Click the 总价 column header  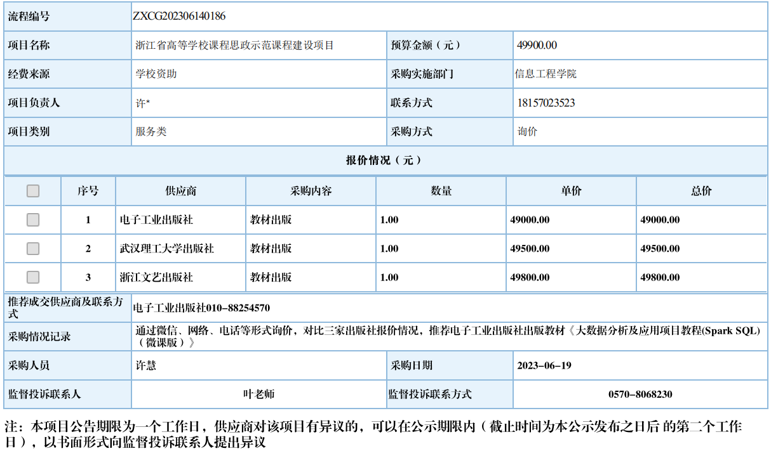(701, 191)
